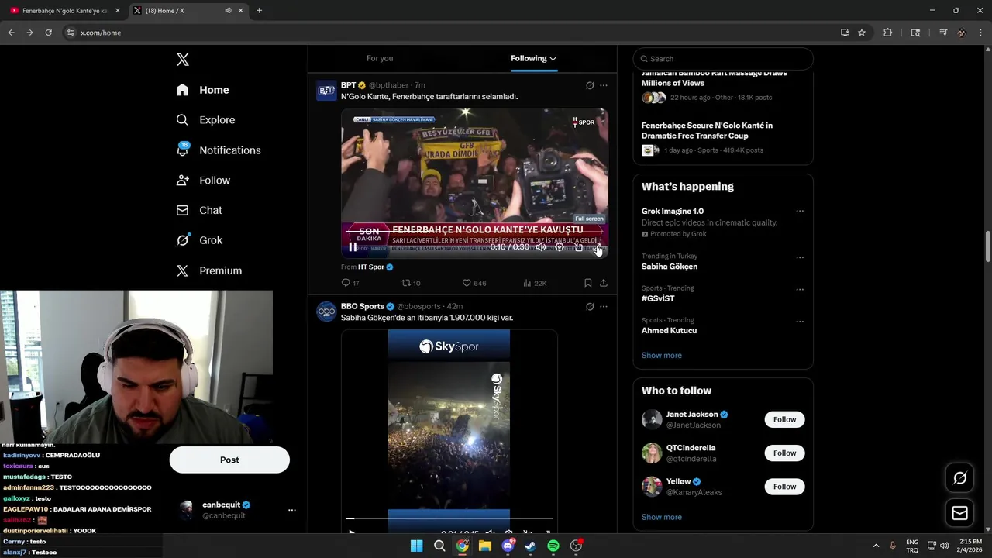Like the BPT post with 646 likes
This screenshot has width=992, height=558.
(x=474, y=283)
